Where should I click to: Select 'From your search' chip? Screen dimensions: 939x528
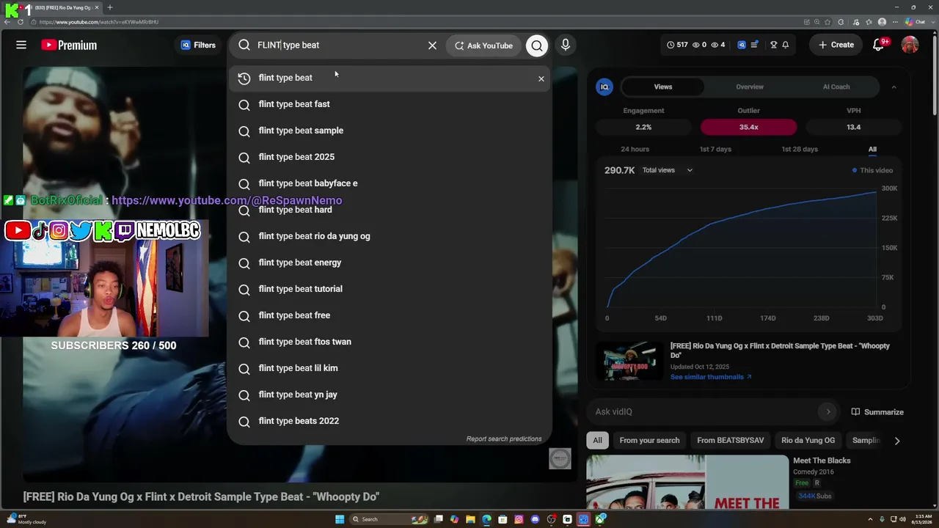(x=649, y=440)
